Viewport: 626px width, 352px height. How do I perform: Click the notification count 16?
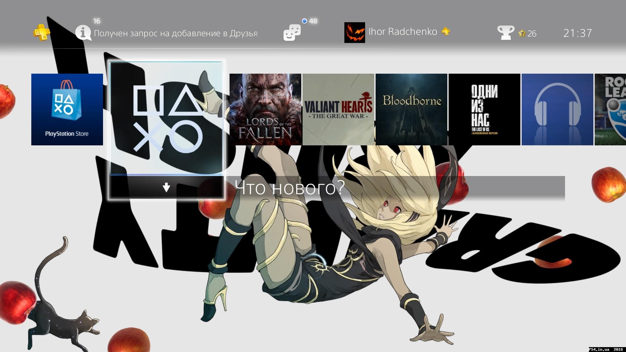97,21
